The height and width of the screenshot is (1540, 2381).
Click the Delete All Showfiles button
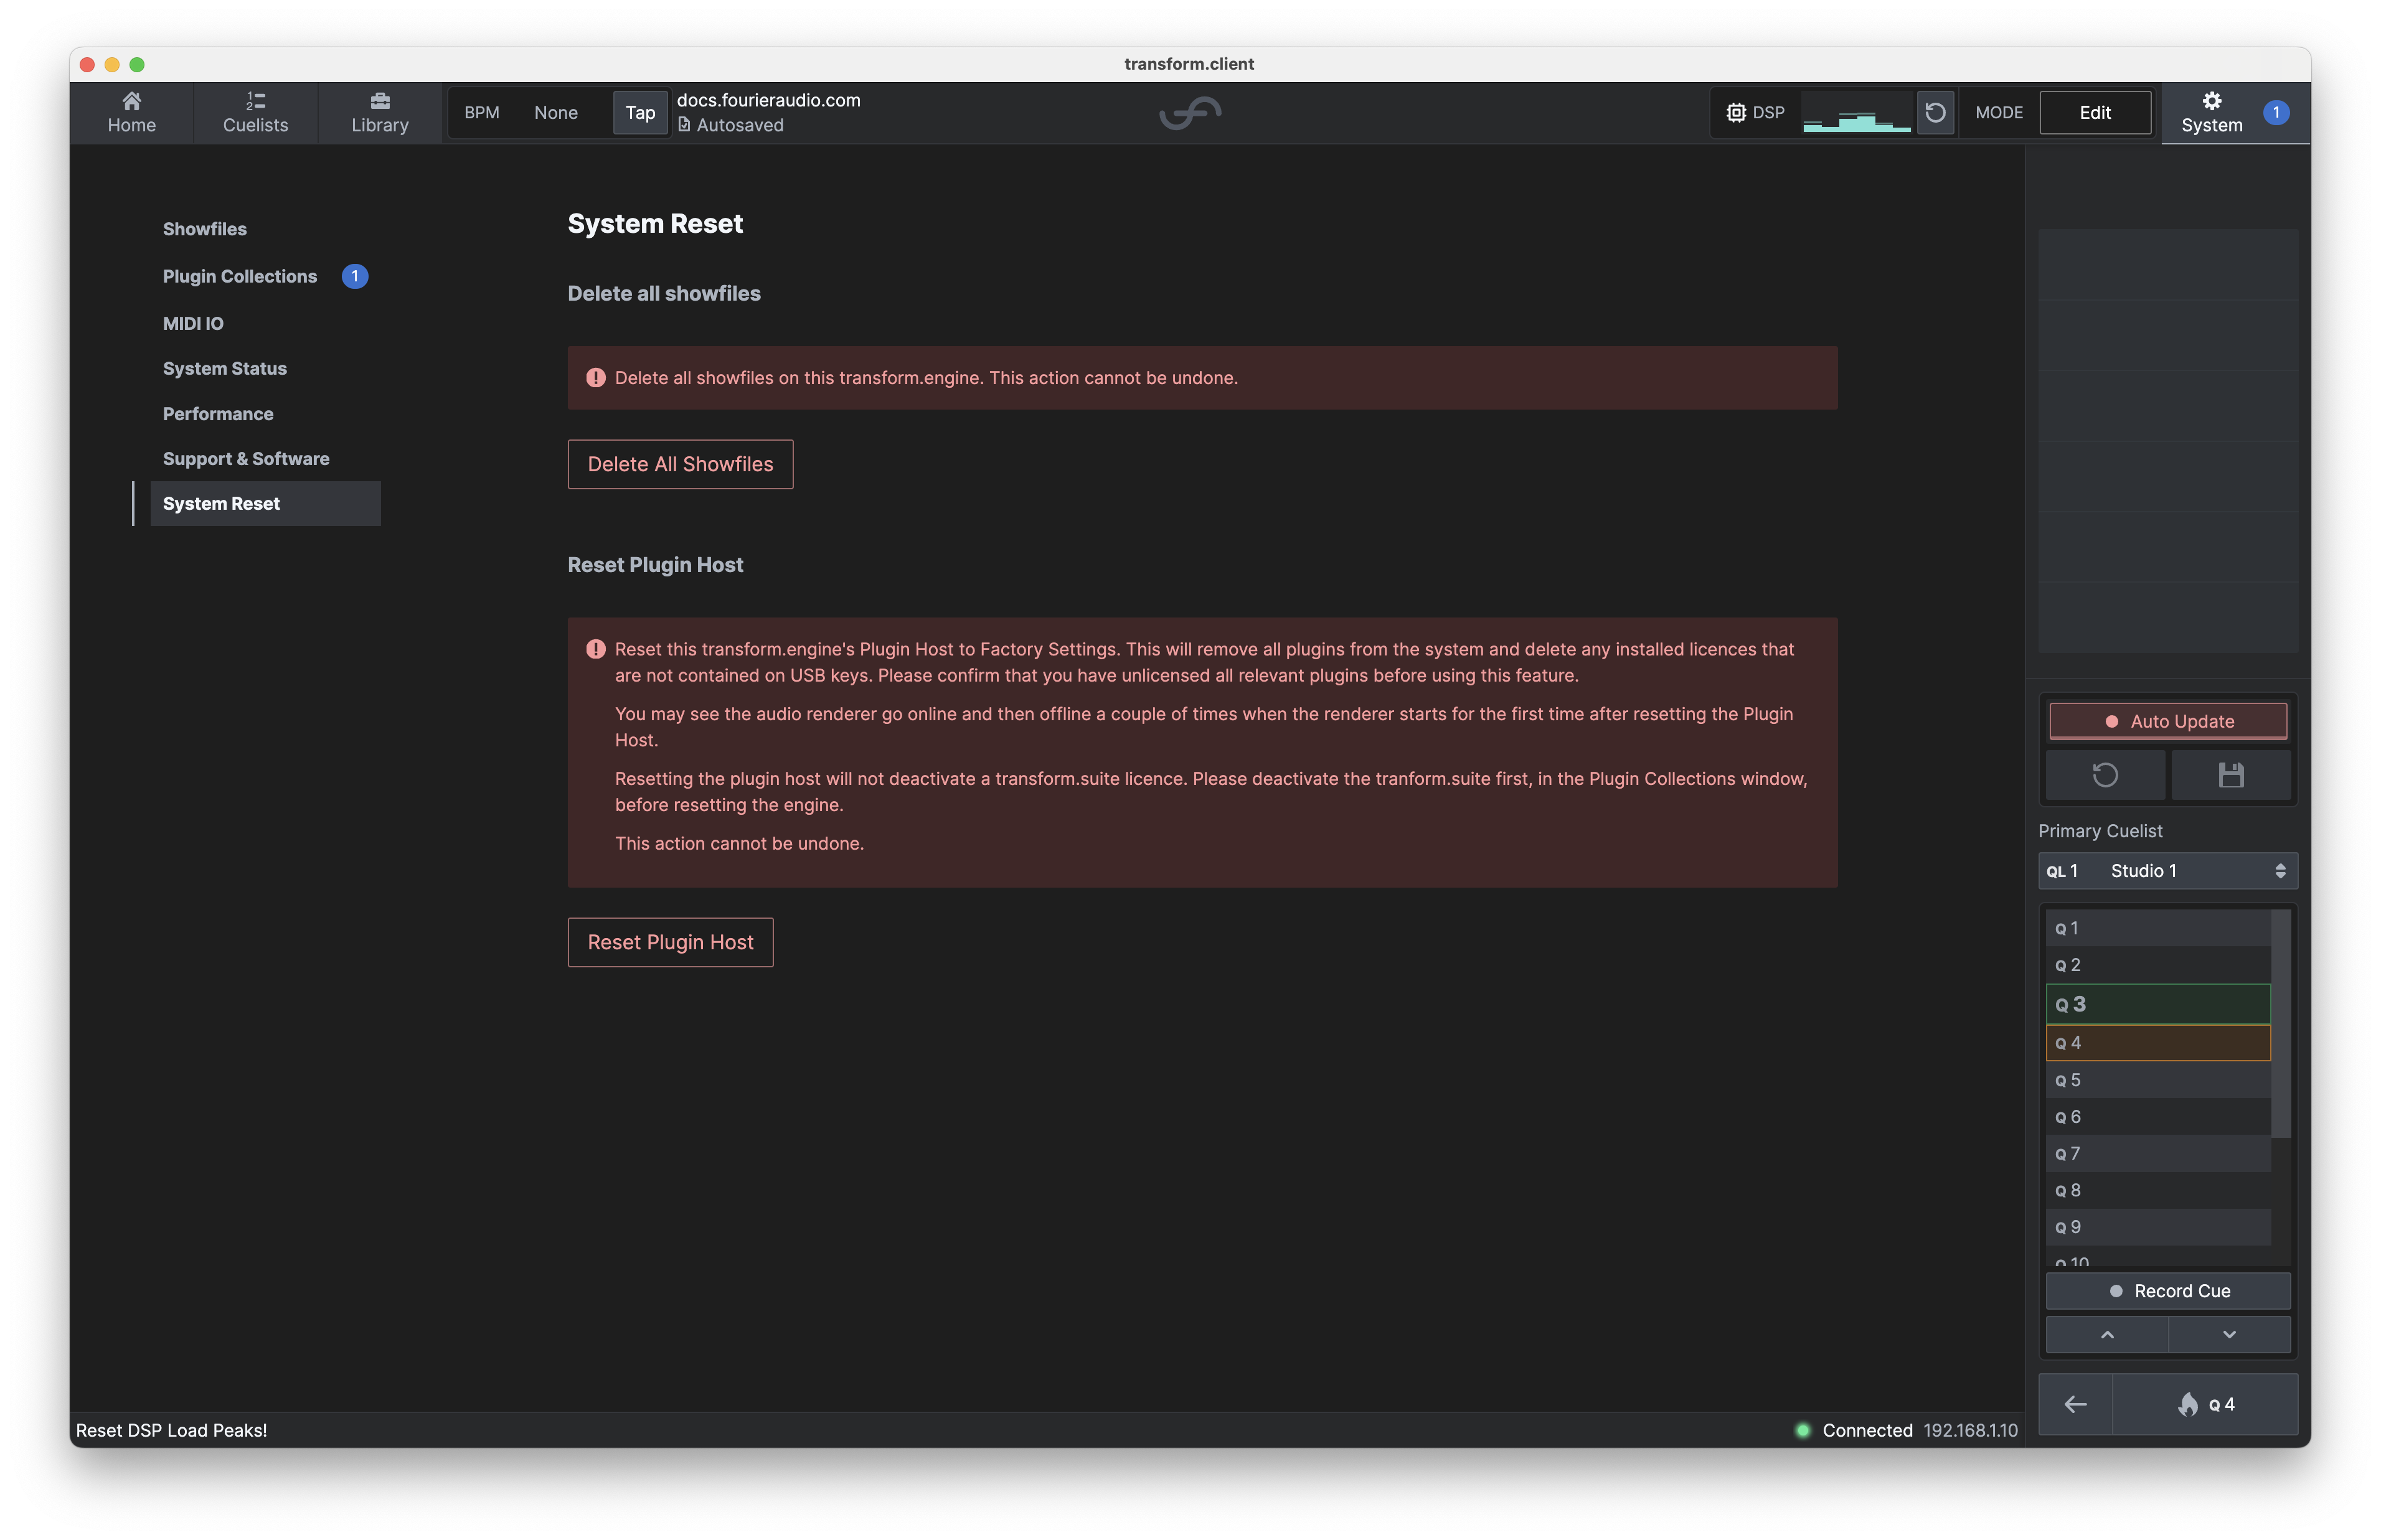(x=680, y=464)
